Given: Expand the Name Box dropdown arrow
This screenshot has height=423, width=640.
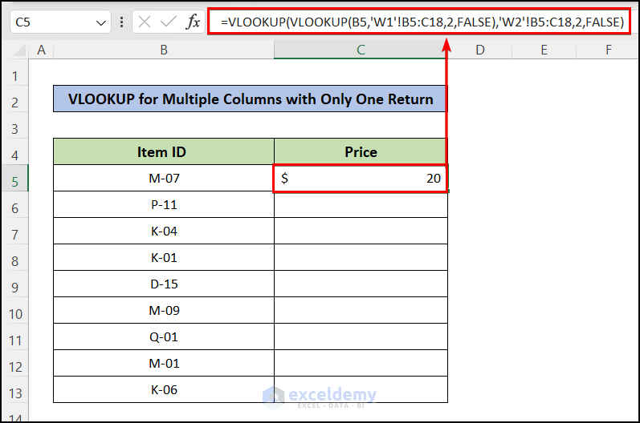Looking at the screenshot, I should [x=101, y=22].
